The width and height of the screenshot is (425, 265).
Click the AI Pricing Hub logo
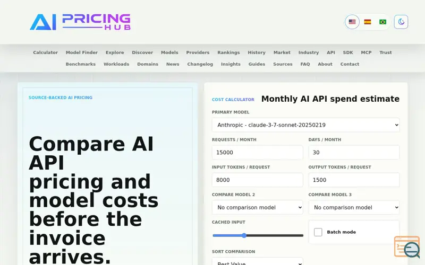pyautogui.click(x=80, y=22)
